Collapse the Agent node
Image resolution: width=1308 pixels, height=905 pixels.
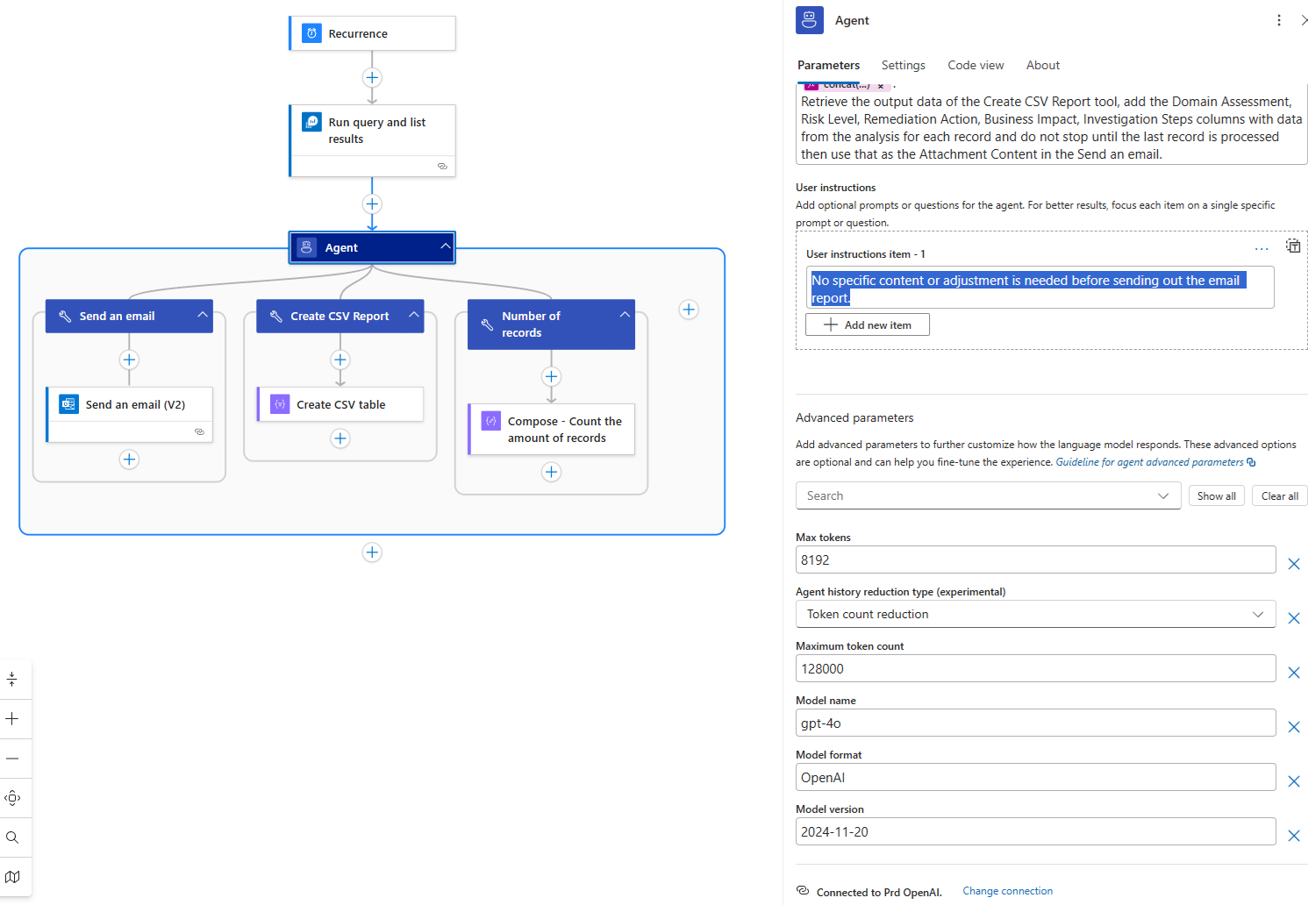pyautogui.click(x=445, y=247)
